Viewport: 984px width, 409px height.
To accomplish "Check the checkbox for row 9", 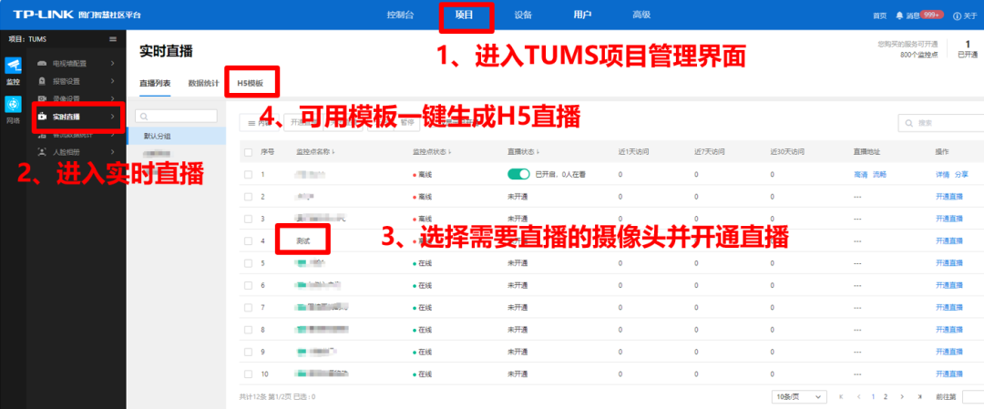I will coord(248,352).
